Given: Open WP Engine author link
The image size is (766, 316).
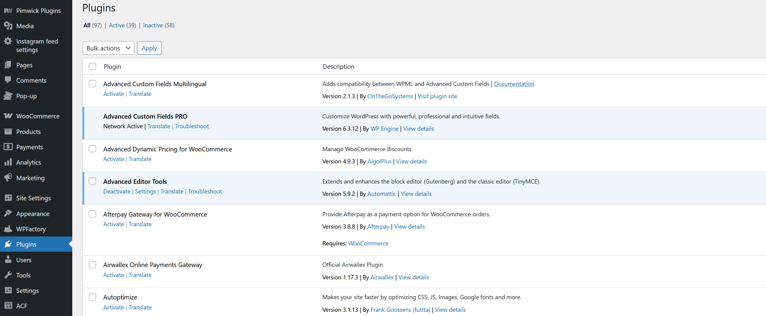Looking at the screenshot, I should click(x=385, y=129).
